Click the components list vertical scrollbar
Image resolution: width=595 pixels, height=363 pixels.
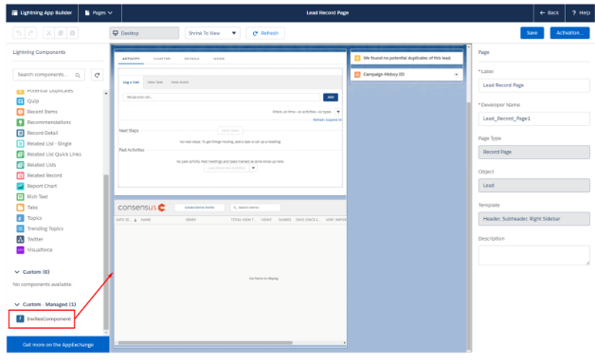pyautogui.click(x=106, y=251)
